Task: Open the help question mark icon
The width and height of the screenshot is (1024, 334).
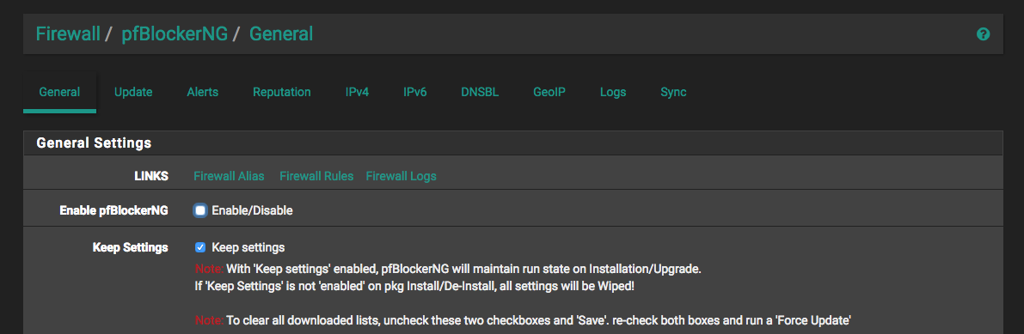Action: (x=983, y=34)
